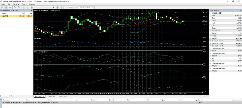Open the Файл menu
The image size is (242, 108).
(x=3, y=4)
